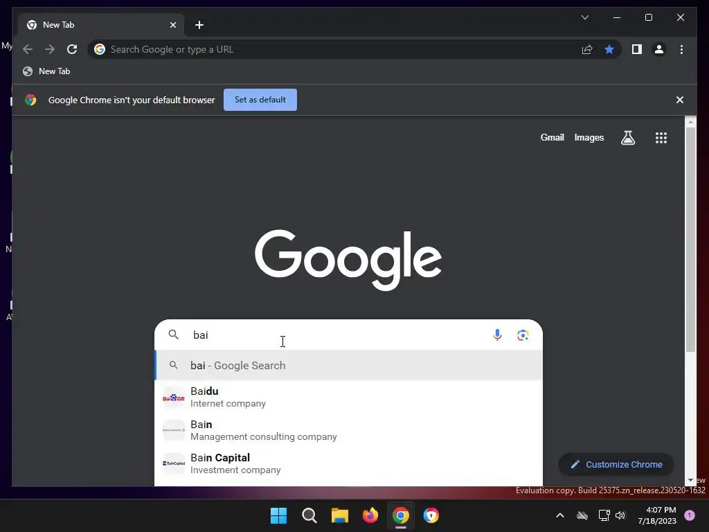Choose the Bain consulting company suggestion
The image size is (709, 532).
[348, 430]
